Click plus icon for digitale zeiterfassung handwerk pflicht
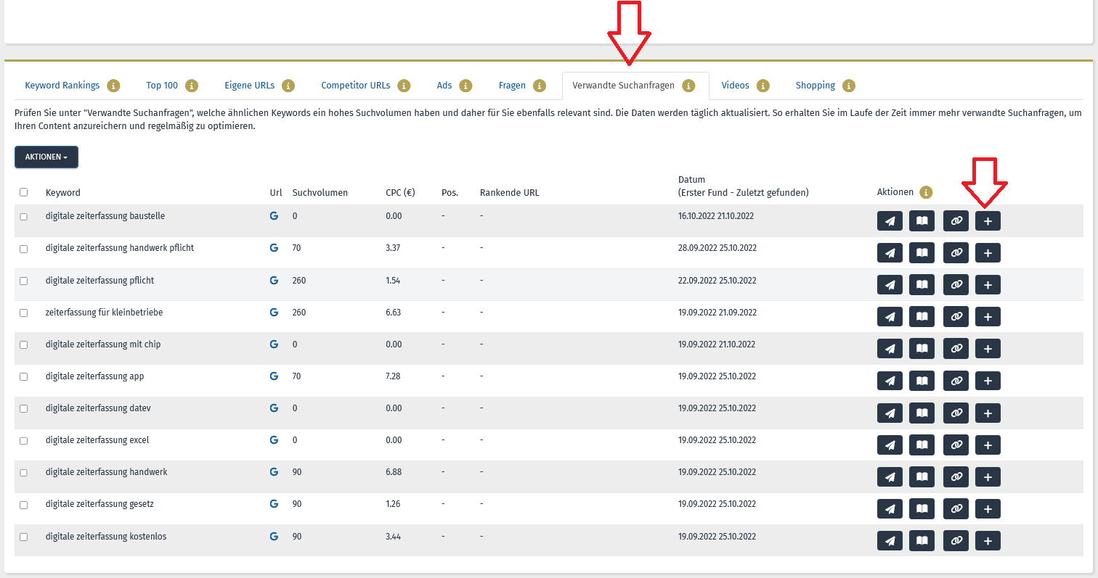The image size is (1098, 578). point(988,253)
